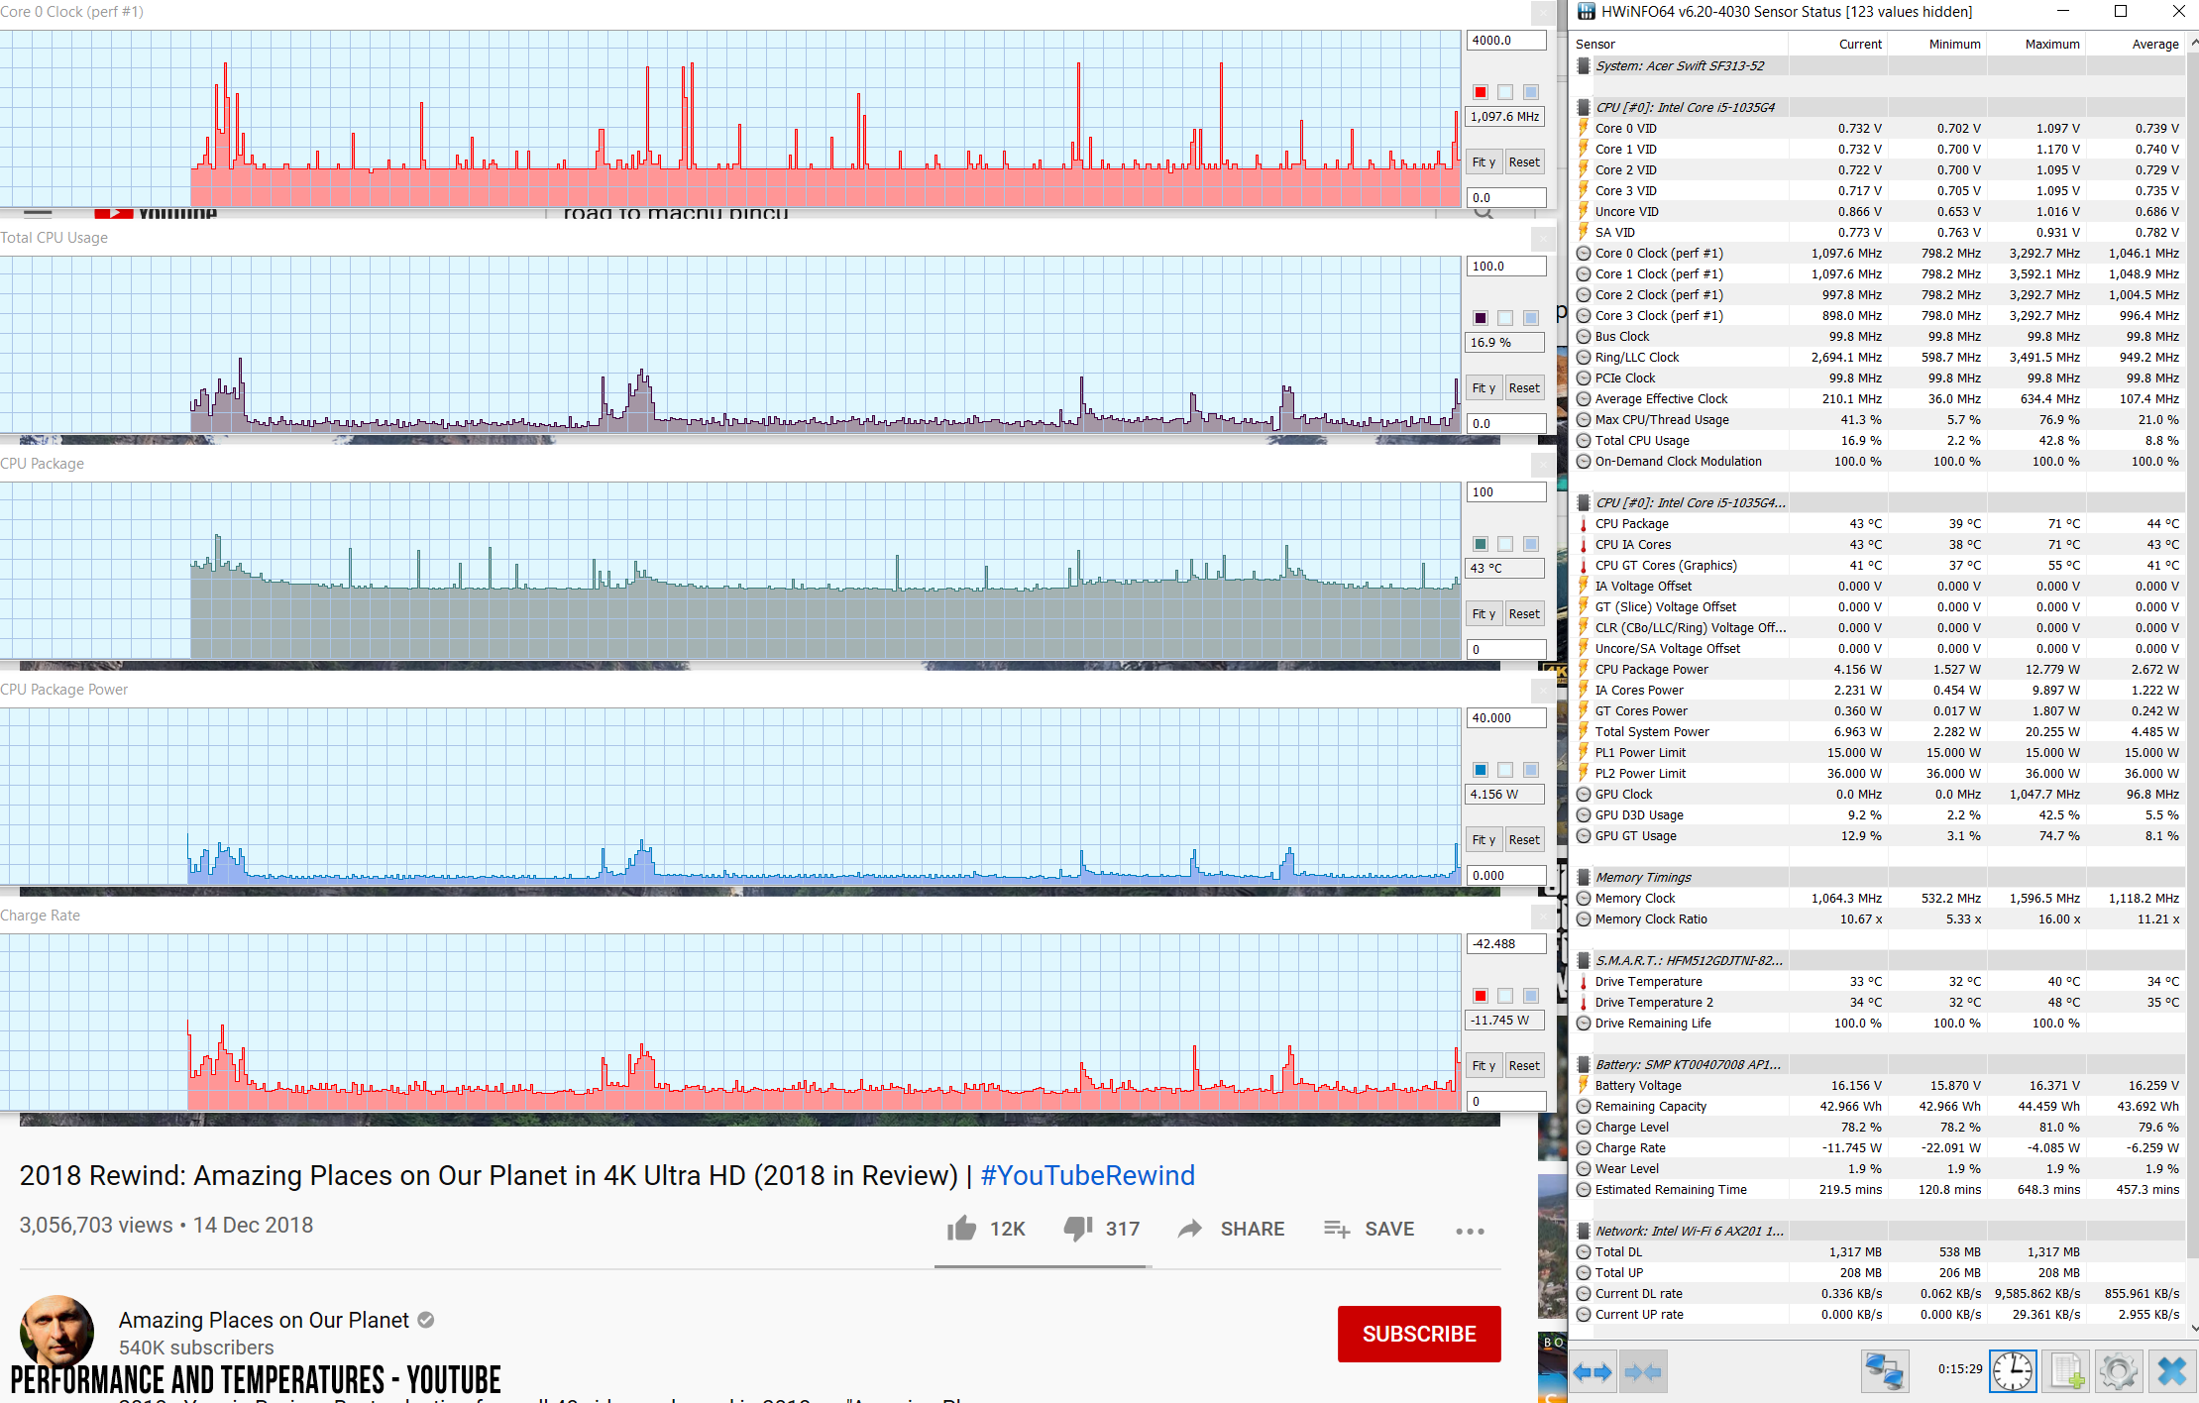Click Fit y in Total CPU Usage graph

pos(1484,388)
